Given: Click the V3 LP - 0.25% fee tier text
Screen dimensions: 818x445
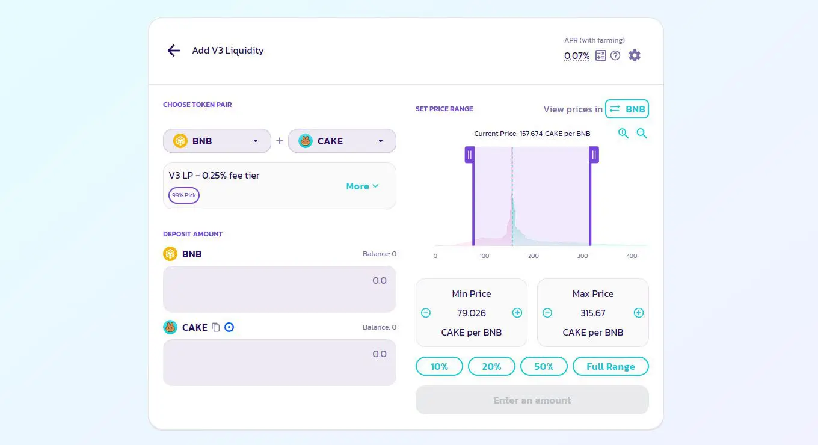Looking at the screenshot, I should coord(214,176).
